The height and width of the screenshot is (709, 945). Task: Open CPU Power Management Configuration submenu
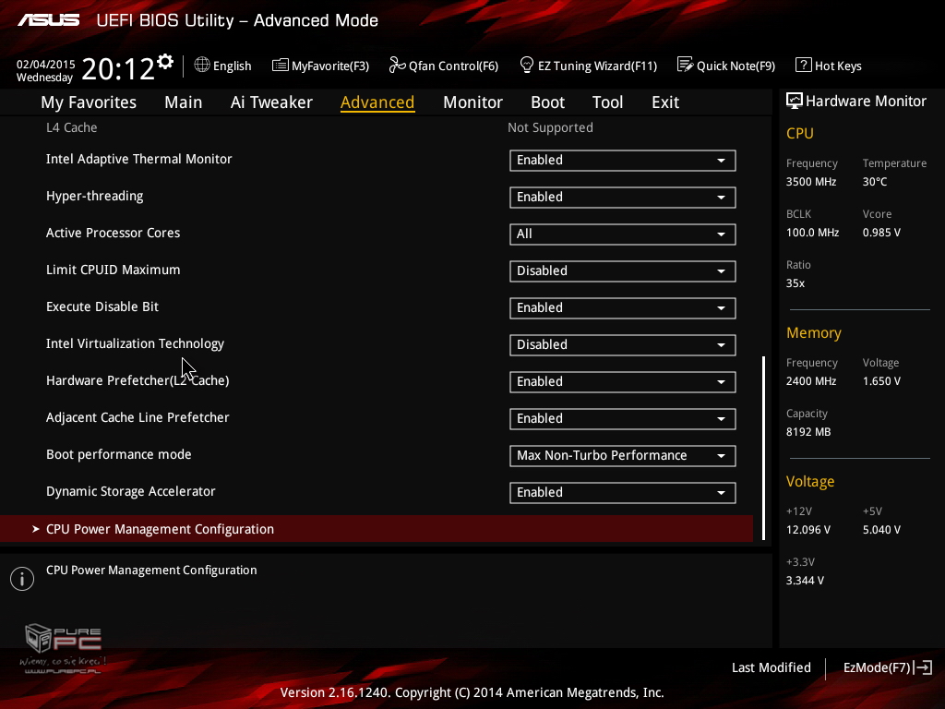point(377,529)
